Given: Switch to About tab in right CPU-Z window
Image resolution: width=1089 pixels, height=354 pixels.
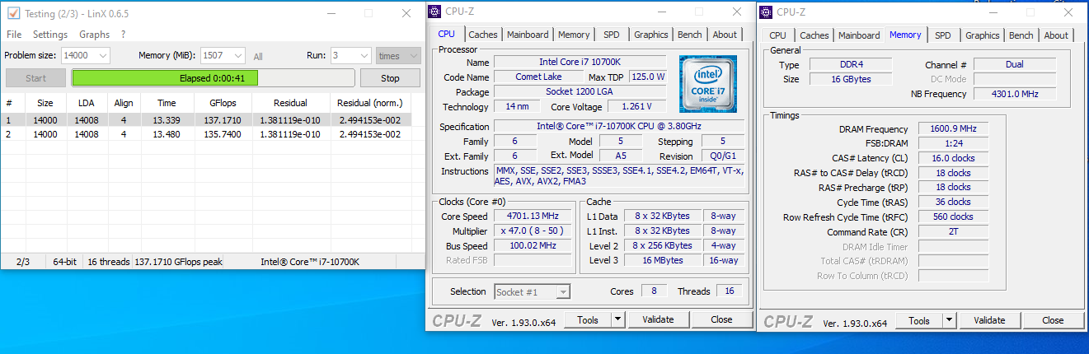Looking at the screenshot, I should click(1056, 35).
